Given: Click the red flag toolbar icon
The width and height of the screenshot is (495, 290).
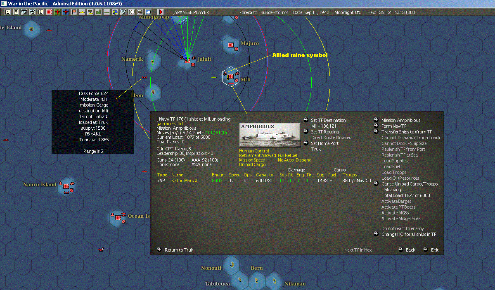Looking at the screenshot, I should coord(74,12).
